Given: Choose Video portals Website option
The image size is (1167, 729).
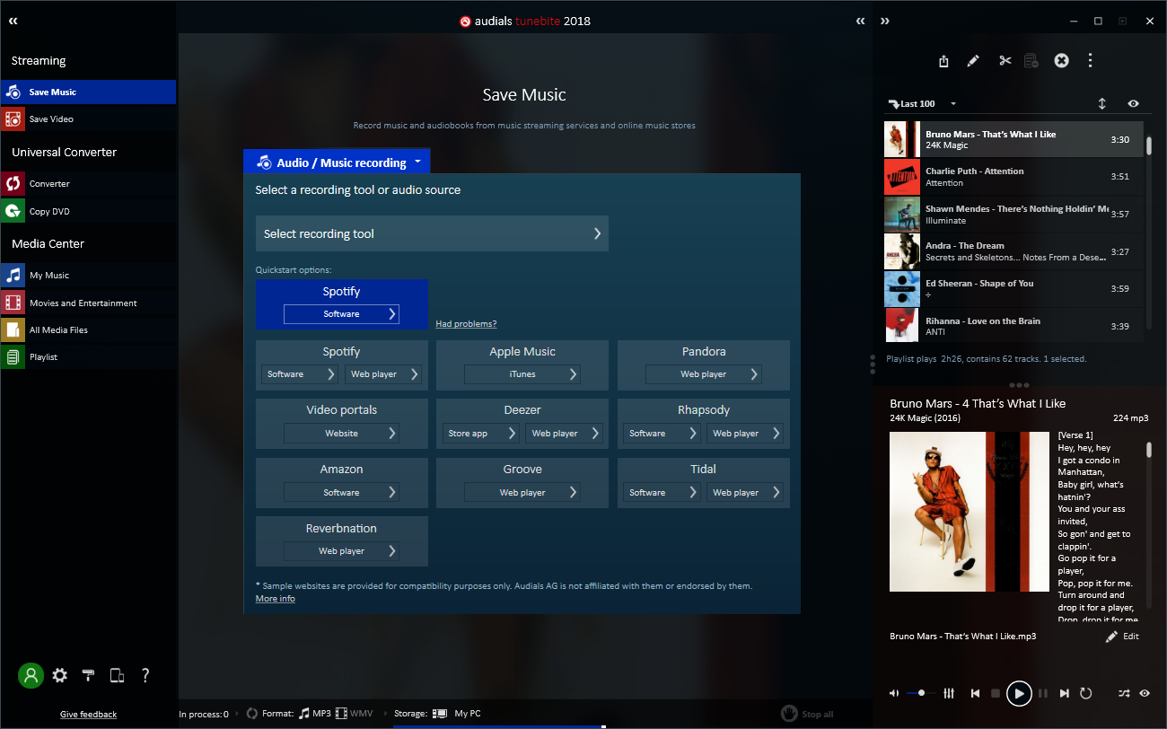Looking at the screenshot, I should pyautogui.click(x=341, y=434).
